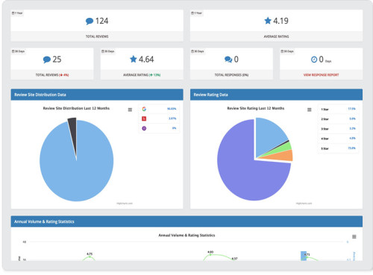
Task: Click the 25 reviews value
Action: pyautogui.click(x=57, y=60)
